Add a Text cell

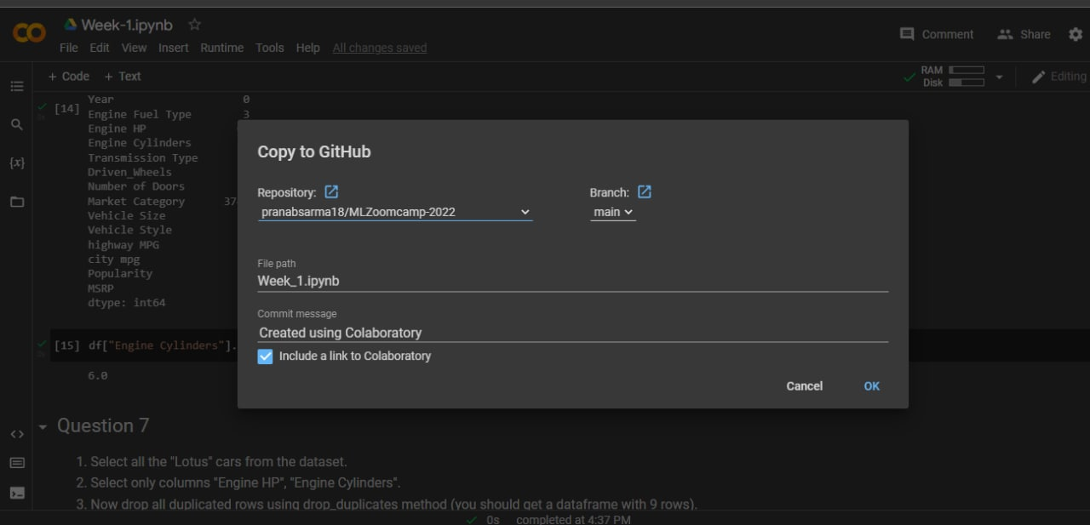point(123,77)
